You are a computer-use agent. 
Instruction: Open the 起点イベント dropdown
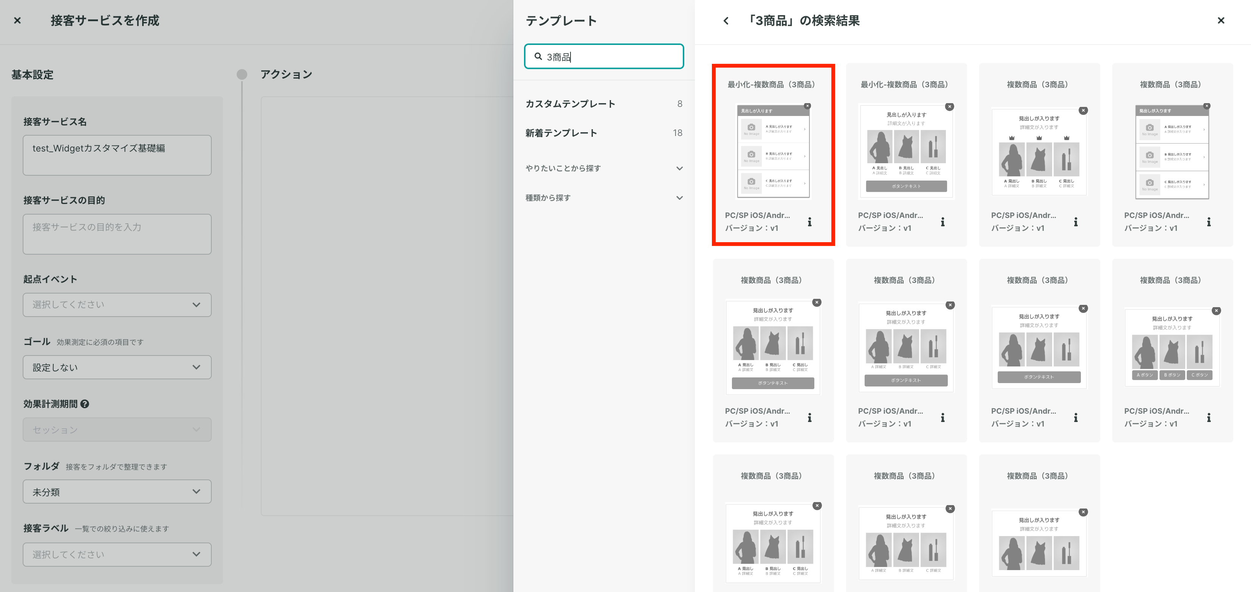pos(117,305)
